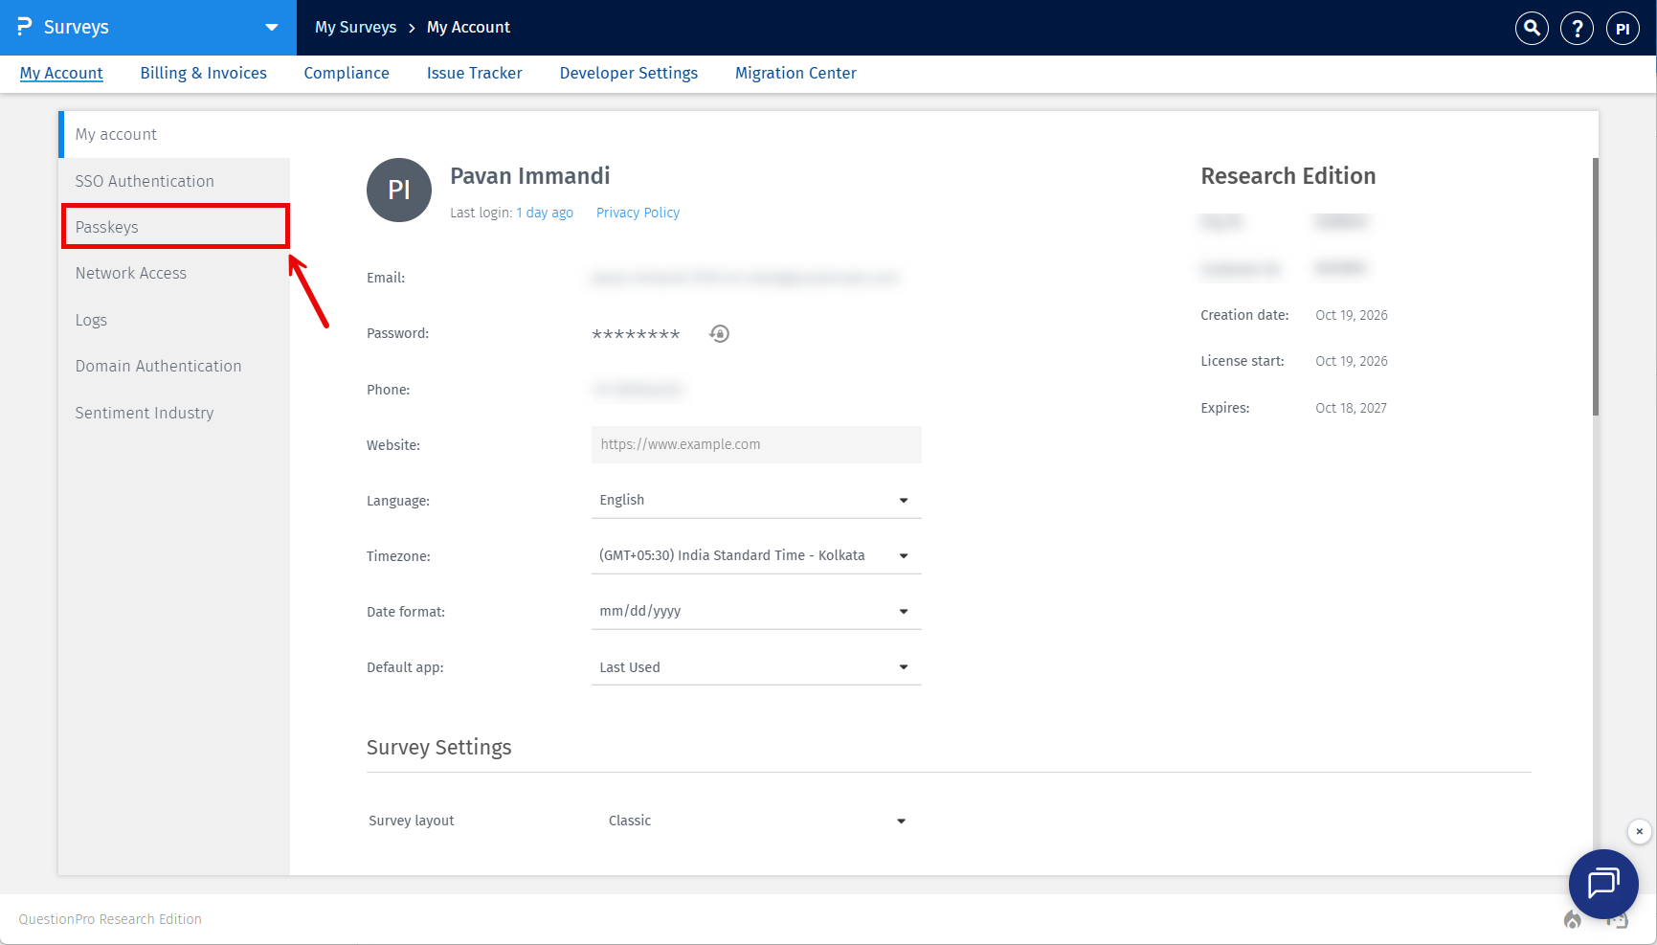Click the large PI avatar circle

coord(399,190)
